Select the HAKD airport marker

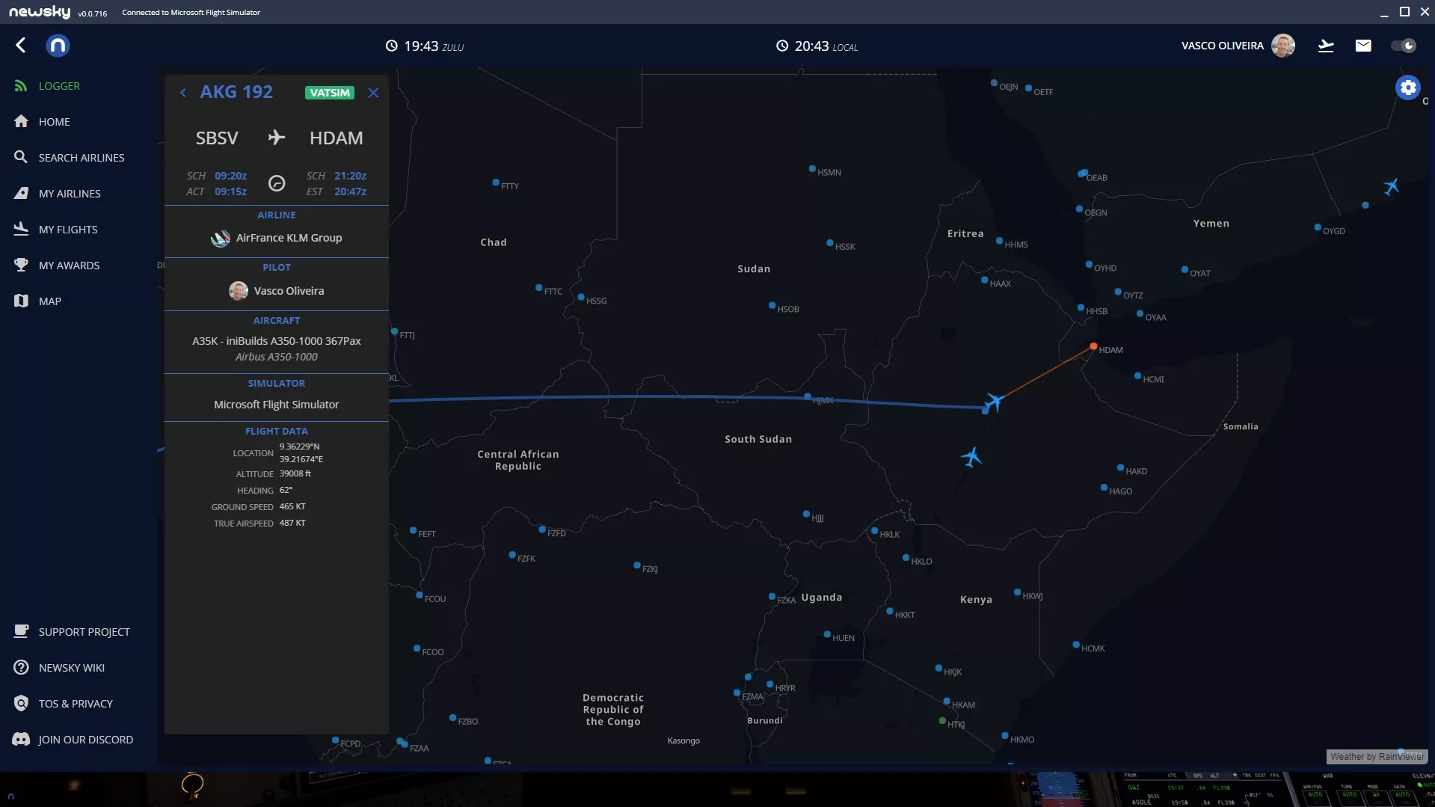coord(1120,468)
